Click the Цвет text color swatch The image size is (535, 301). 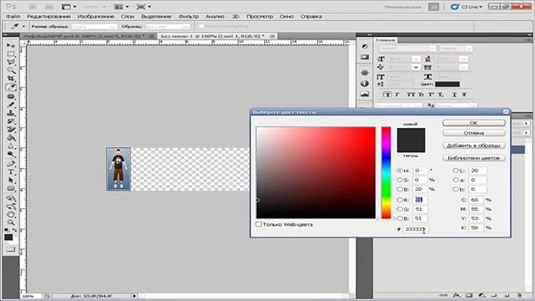[x=447, y=84]
